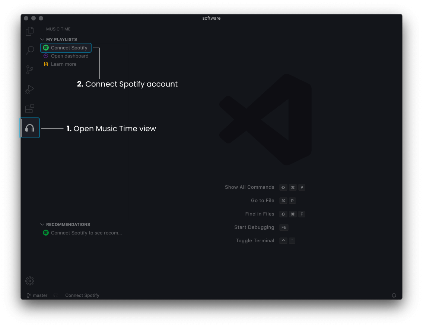Viewport: 423px width, 327px height.
Task: Expand the MUSIC TIME panel header
Action: (58, 29)
